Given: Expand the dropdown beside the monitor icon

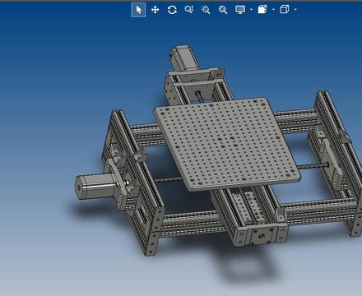Looking at the screenshot, I should [x=252, y=10].
